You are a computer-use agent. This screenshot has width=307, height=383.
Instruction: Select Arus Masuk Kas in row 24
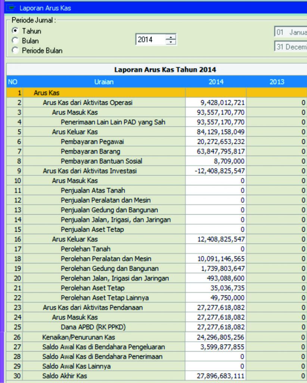75,317
